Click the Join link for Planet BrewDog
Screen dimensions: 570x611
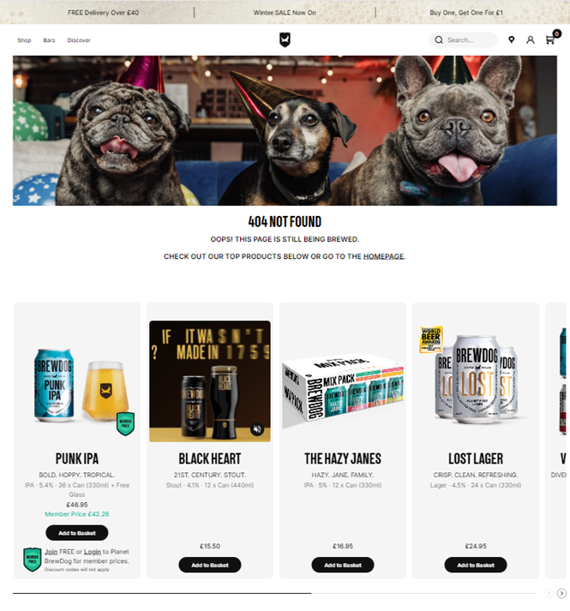click(x=51, y=552)
